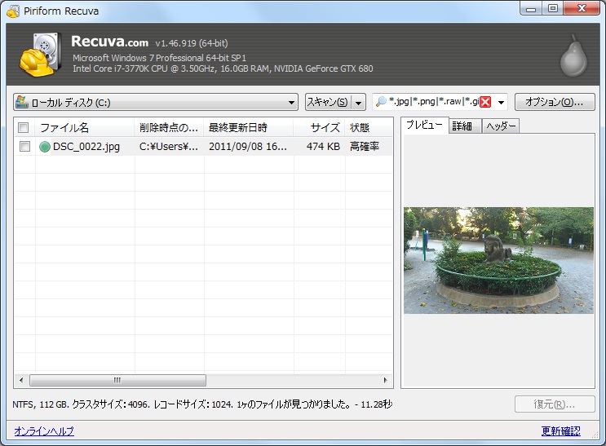The width and height of the screenshot is (606, 446).
Task: Switch to the ヘッダー tab
Action: pyautogui.click(x=501, y=126)
